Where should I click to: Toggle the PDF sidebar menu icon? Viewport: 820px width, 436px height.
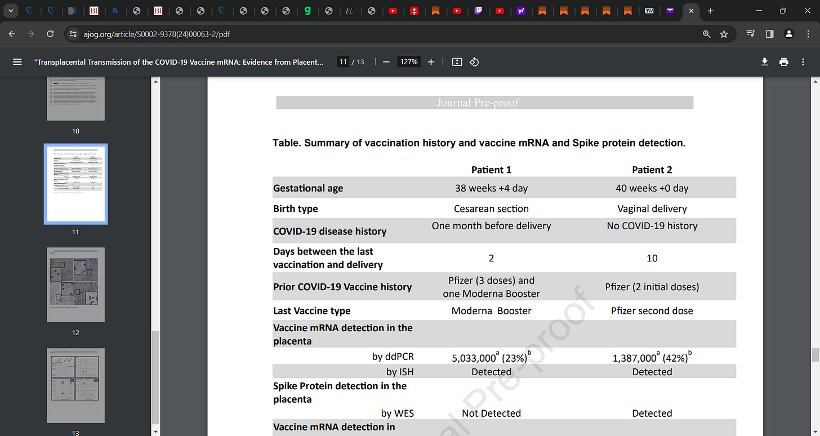(x=17, y=62)
